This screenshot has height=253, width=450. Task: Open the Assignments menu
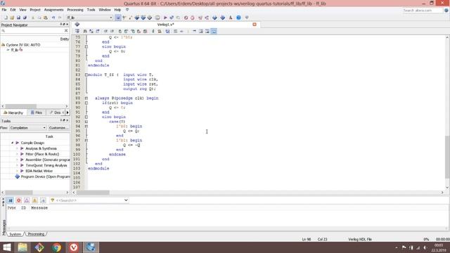tap(53, 10)
